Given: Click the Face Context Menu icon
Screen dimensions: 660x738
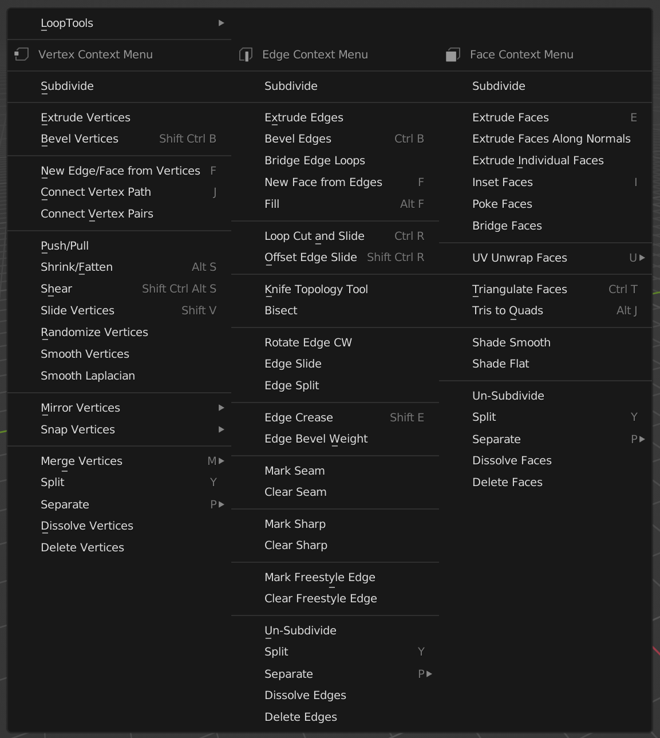Looking at the screenshot, I should (x=453, y=54).
